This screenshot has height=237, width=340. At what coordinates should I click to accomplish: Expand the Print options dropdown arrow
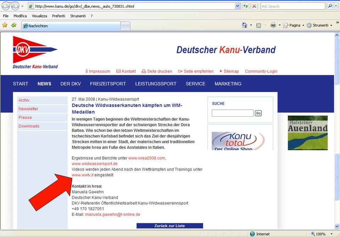pos(279,26)
